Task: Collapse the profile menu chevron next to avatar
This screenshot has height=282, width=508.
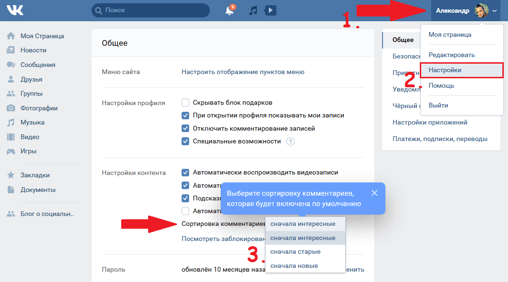Action: (x=494, y=11)
